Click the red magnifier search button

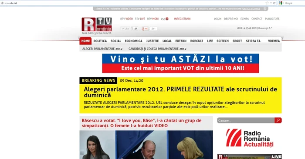(x=278, y=120)
